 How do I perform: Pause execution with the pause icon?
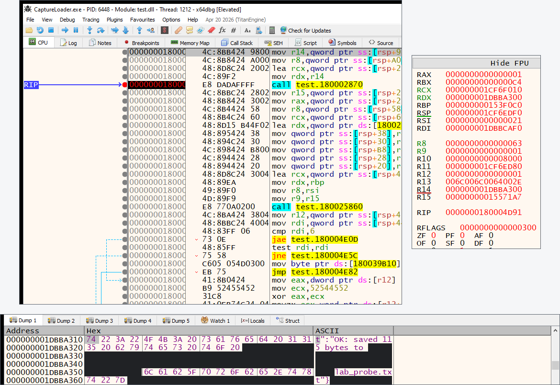[x=76, y=30]
